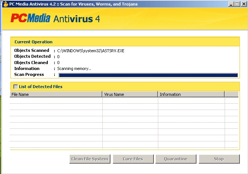Click the Scan Progress label
This screenshot has width=248, height=174.
coord(29,74)
